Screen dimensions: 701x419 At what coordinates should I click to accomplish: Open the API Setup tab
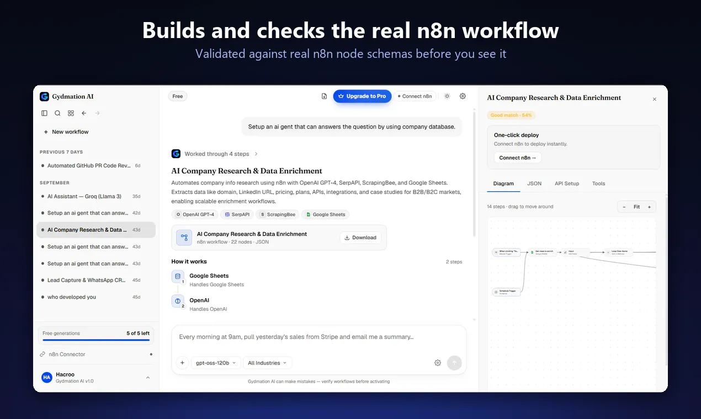tap(567, 184)
